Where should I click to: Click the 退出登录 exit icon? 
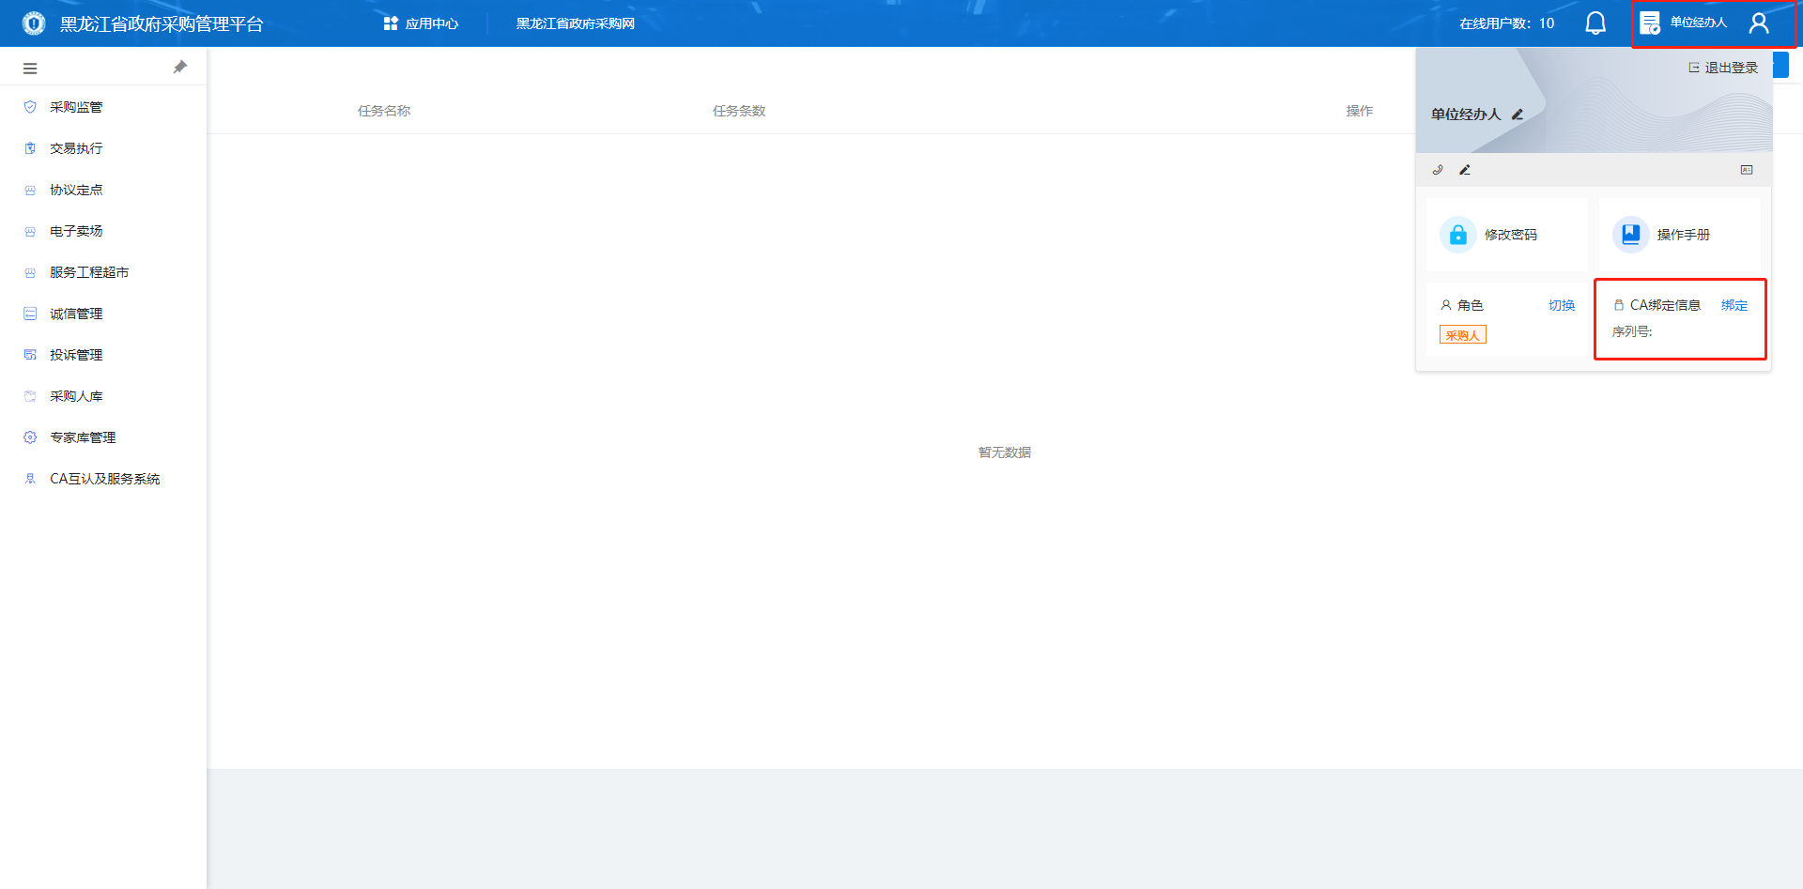click(x=1694, y=68)
